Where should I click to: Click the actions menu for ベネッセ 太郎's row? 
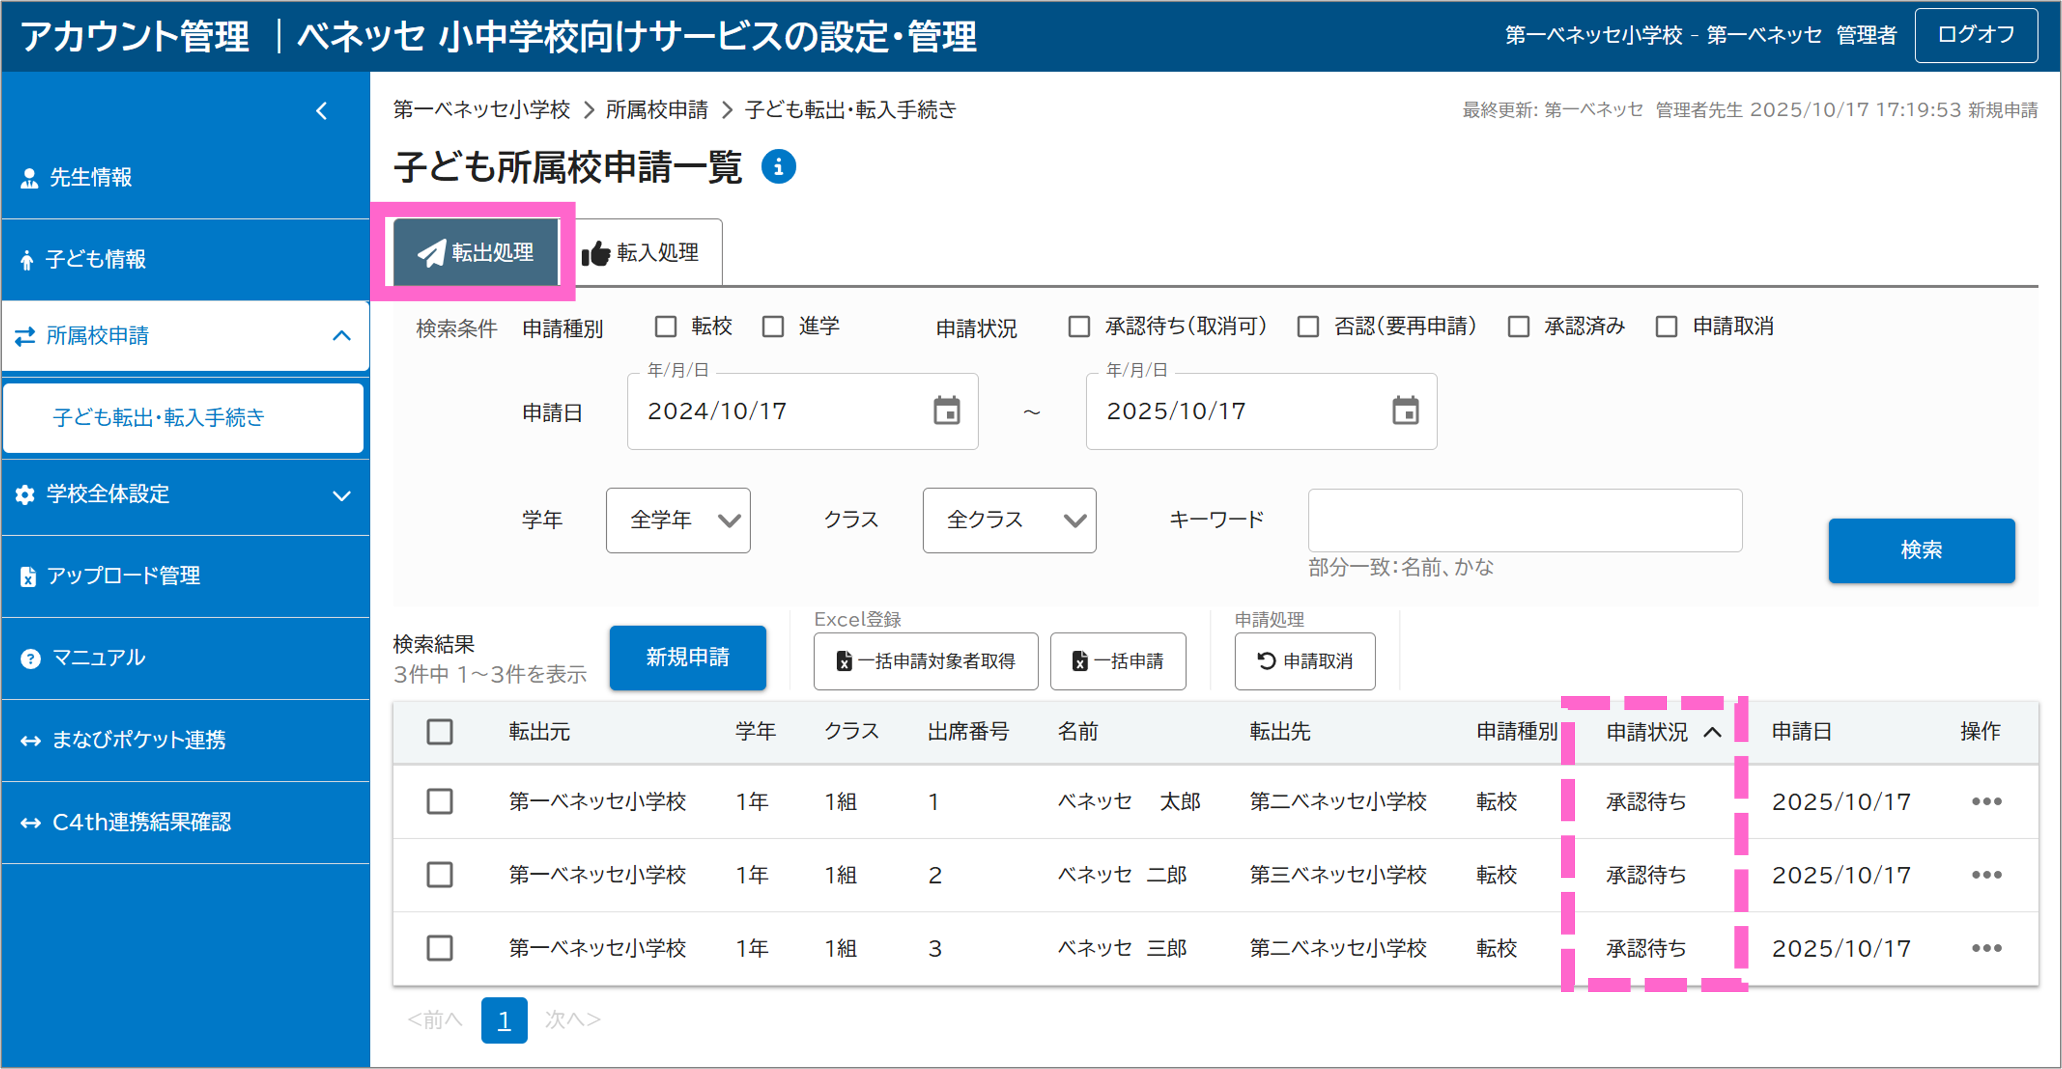coord(1986,802)
